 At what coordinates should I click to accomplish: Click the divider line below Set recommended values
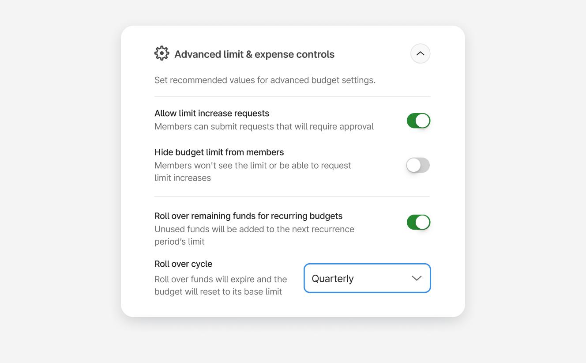point(292,96)
